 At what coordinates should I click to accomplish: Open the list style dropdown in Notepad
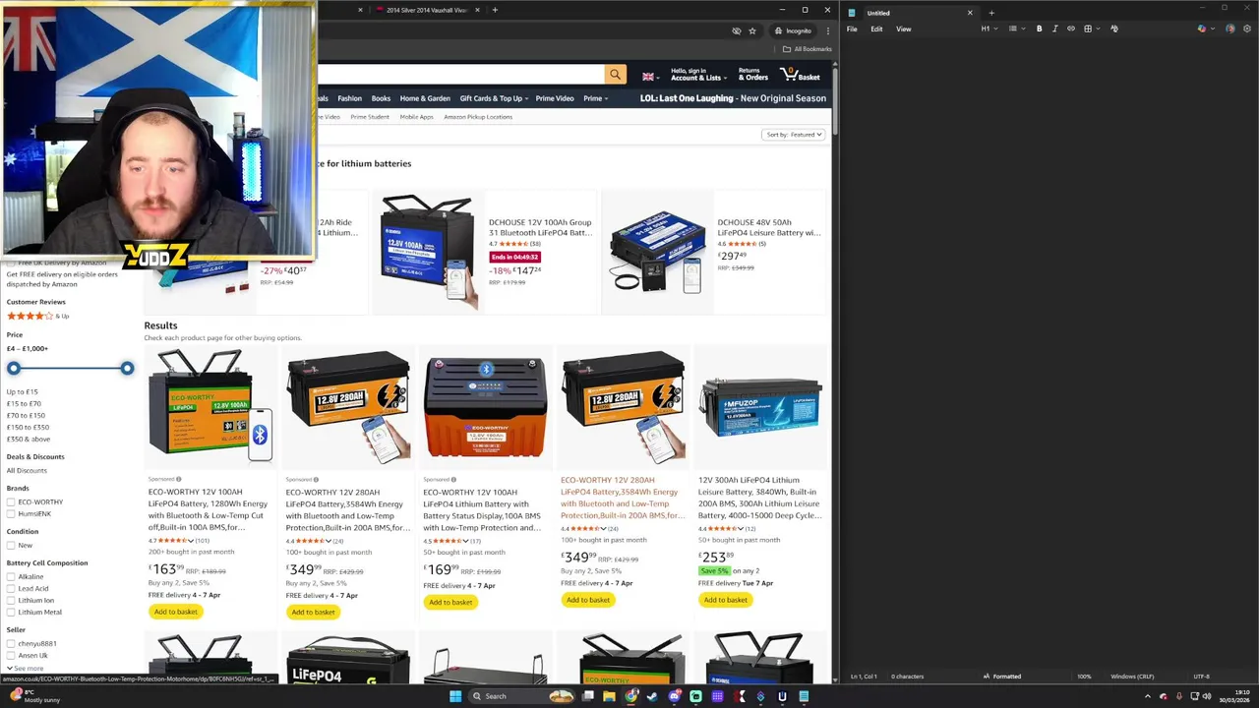coord(1015,29)
